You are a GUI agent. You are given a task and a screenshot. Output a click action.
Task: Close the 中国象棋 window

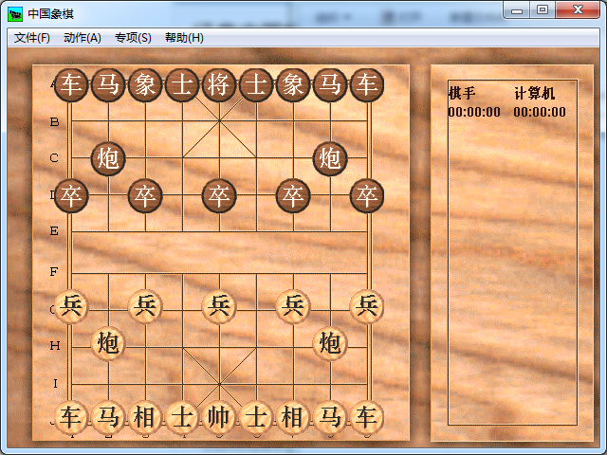(577, 10)
